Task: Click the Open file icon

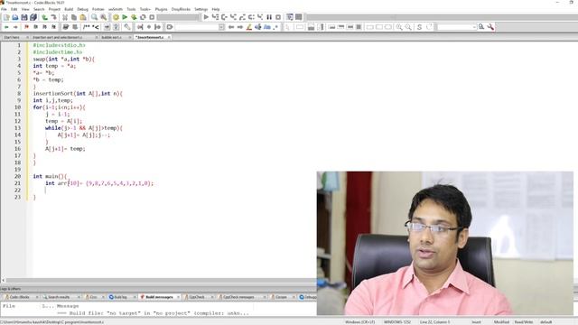Action: [15, 17]
